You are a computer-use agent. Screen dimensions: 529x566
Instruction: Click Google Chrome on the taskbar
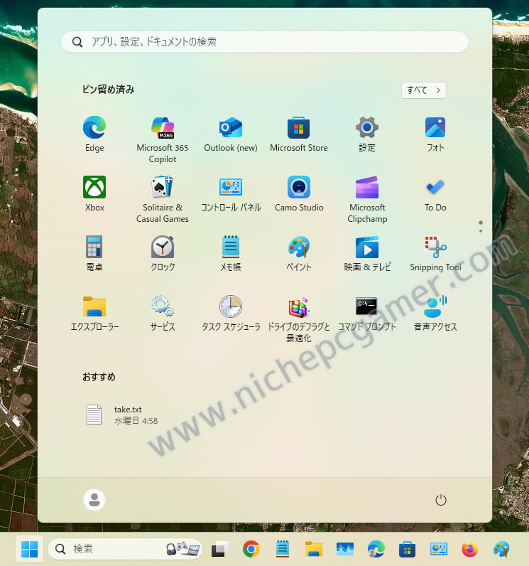[251, 549]
